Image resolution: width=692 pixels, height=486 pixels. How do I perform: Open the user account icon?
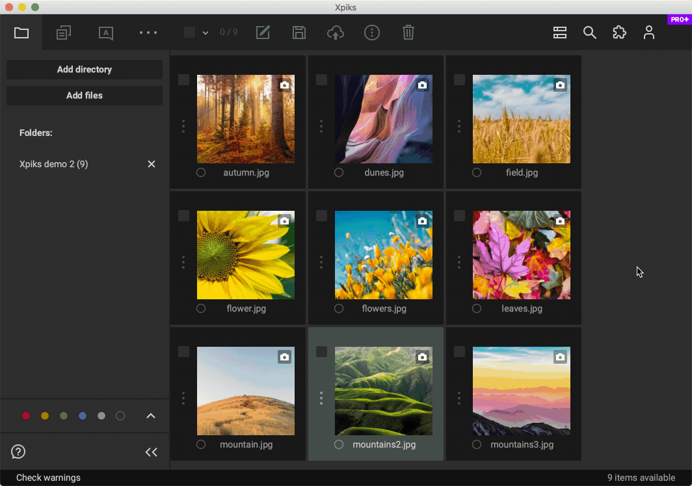pos(649,33)
